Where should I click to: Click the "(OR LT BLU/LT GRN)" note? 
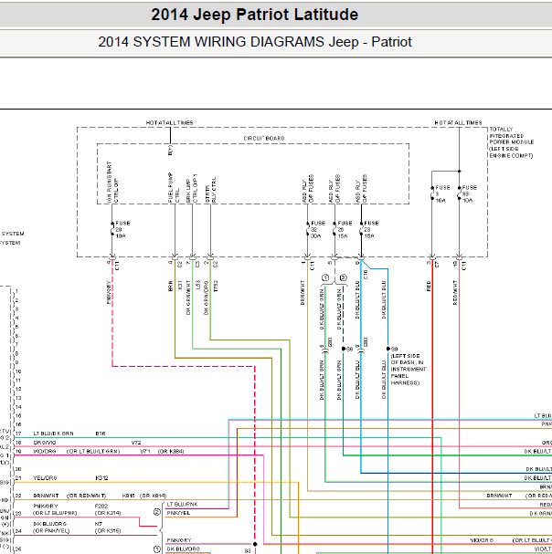tap(93, 451)
